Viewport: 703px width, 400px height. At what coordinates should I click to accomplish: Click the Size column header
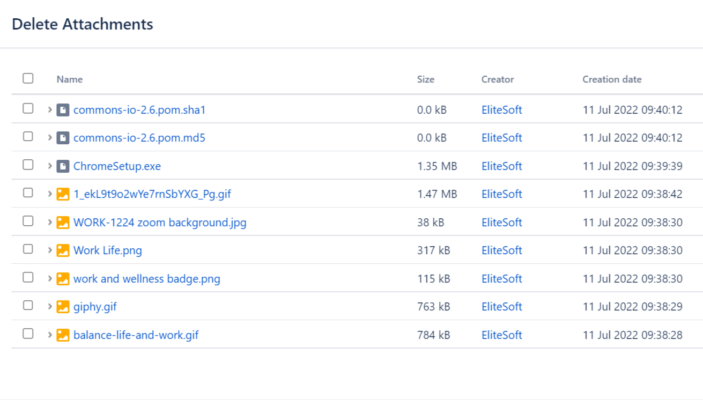click(x=426, y=79)
